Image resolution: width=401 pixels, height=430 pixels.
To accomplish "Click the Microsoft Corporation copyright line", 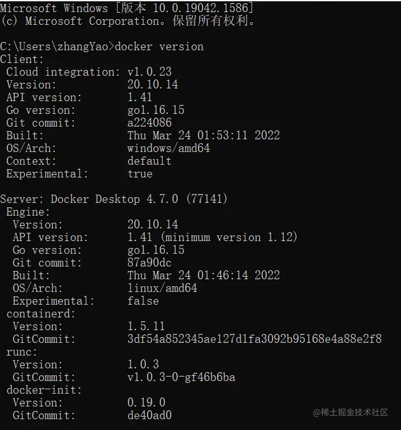I will pos(127,21).
